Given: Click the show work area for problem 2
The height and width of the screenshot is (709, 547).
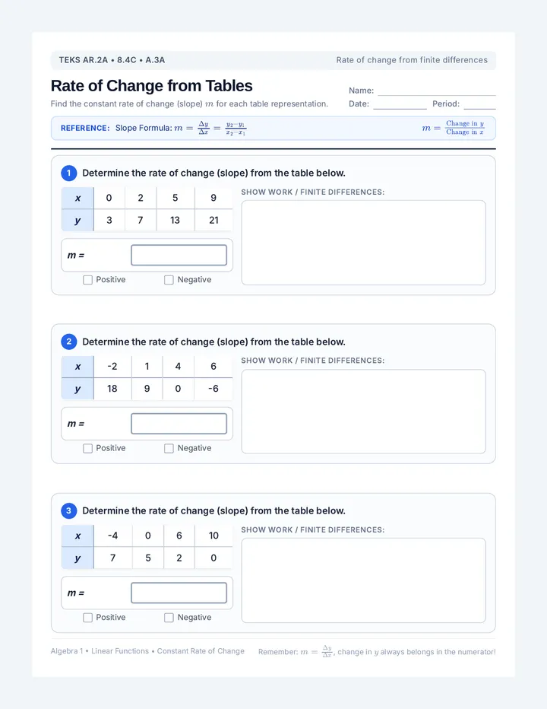Looking at the screenshot, I should pos(364,412).
